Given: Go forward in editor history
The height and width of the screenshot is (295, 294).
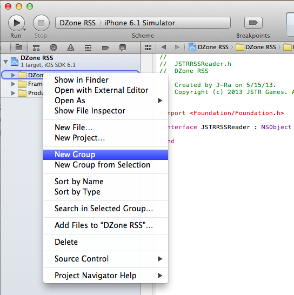Looking at the screenshot, I should point(177,47).
